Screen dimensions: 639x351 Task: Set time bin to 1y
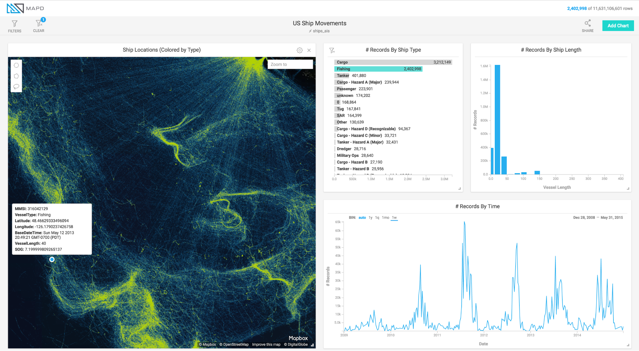370,218
